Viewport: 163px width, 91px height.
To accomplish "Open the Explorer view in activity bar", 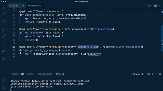I will [x=4, y=7].
